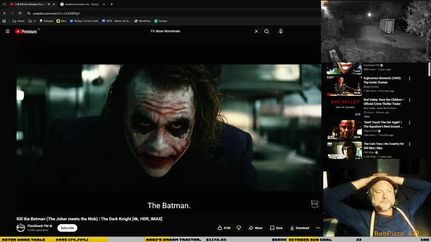This screenshot has width=431, height=242.
Task: Open more actions menu under video
Action: 318,228
